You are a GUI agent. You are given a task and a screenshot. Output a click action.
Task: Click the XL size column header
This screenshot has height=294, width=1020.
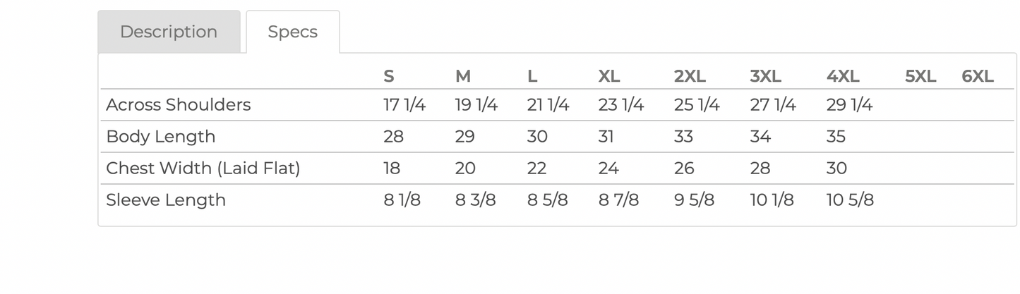tap(609, 76)
